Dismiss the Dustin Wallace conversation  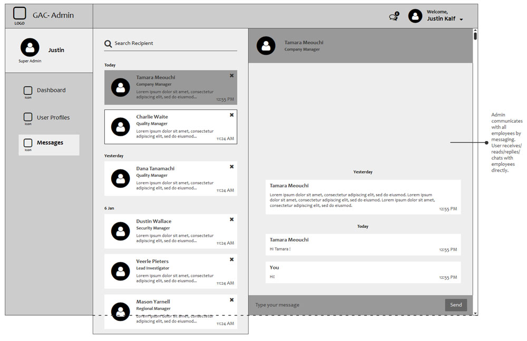coord(231,219)
